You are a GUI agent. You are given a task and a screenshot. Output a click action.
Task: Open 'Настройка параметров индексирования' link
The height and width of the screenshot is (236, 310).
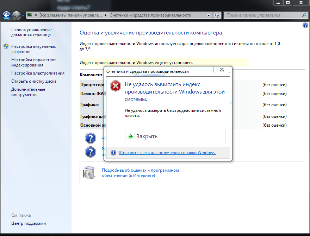33,62
